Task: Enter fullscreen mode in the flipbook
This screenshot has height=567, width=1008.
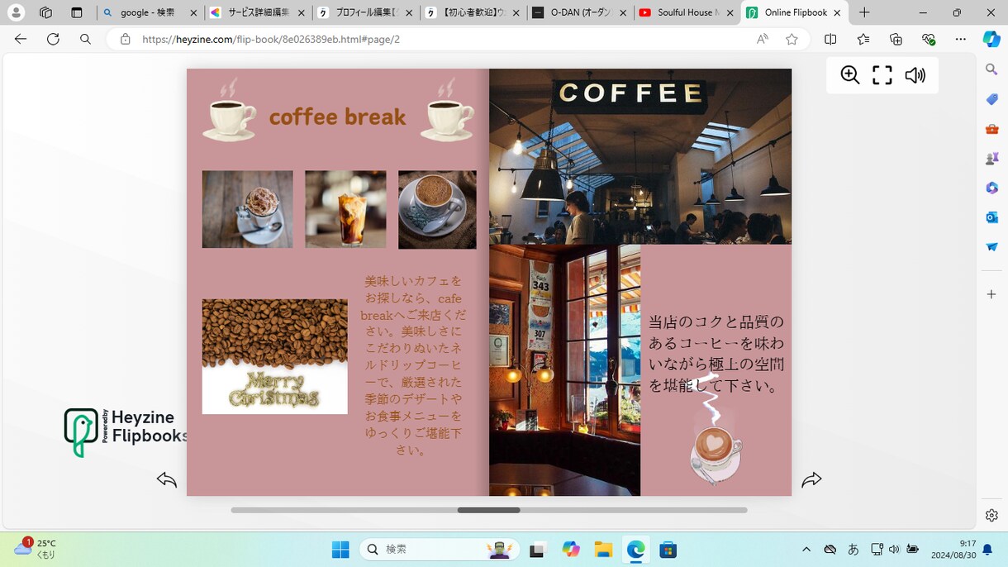Action: [882, 75]
